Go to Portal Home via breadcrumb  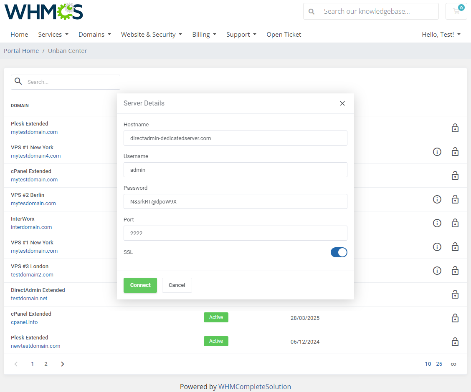[x=21, y=50]
